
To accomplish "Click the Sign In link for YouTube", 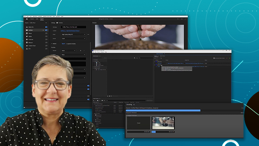I will pos(64,44).
